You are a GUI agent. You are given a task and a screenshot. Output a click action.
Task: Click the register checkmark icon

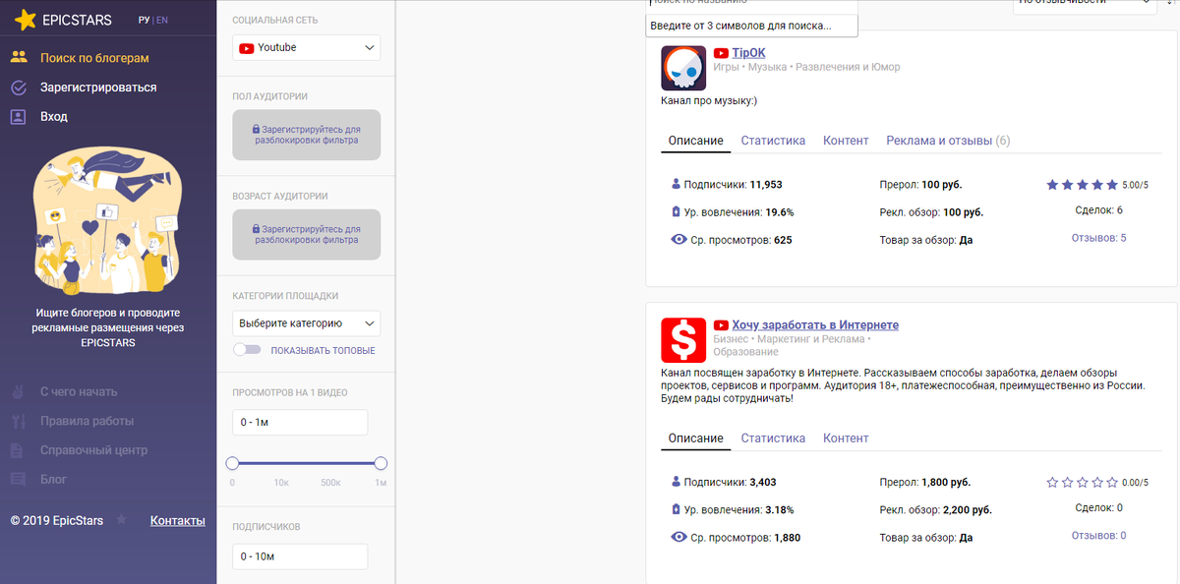[19, 88]
